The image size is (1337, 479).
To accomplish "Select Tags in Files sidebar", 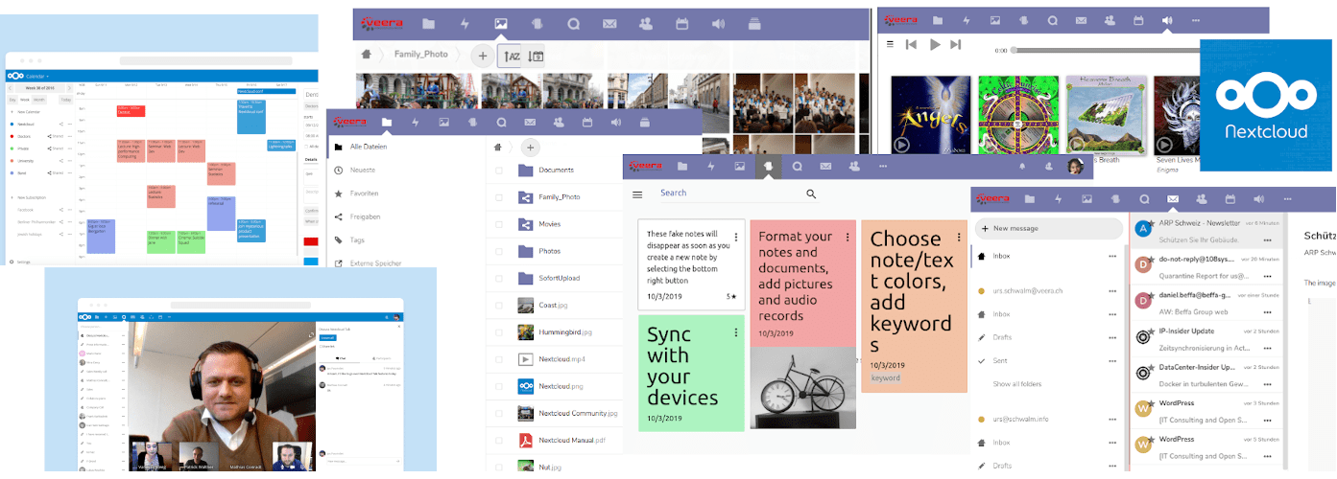I will pyautogui.click(x=357, y=240).
